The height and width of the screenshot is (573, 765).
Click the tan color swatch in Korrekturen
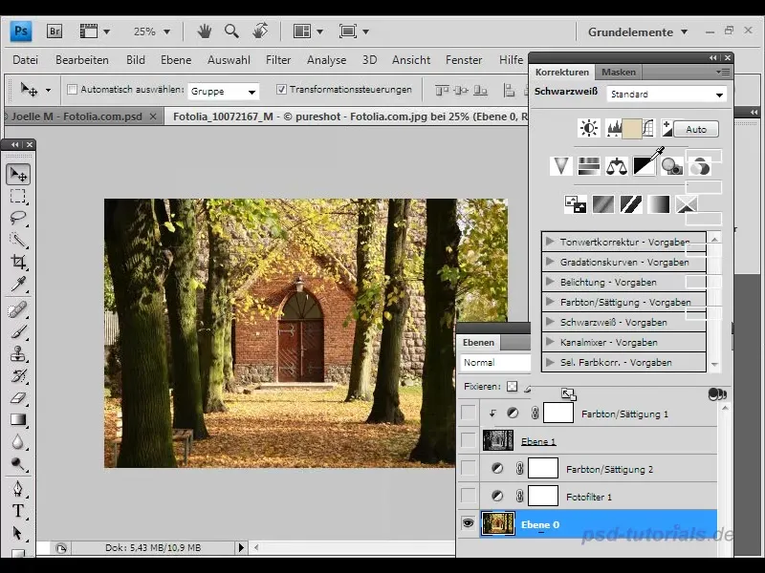click(x=632, y=128)
